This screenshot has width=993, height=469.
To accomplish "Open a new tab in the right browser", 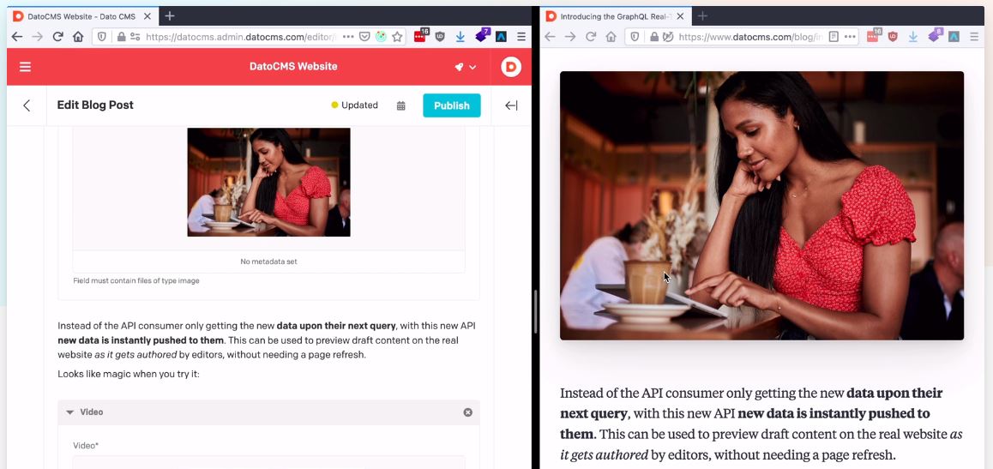I will (701, 16).
